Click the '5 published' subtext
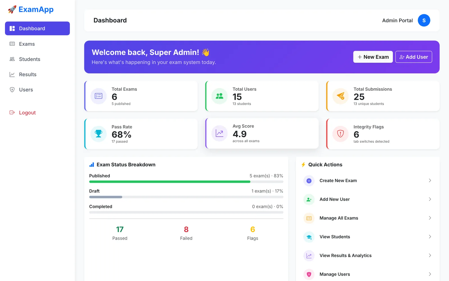 [121, 104]
